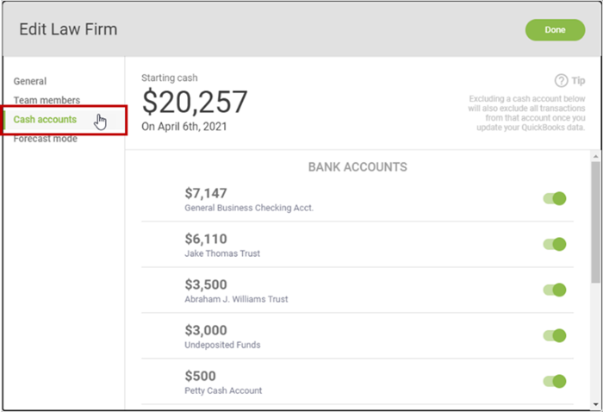Click the BANK ACCOUNTS heading

pos(357,167)
